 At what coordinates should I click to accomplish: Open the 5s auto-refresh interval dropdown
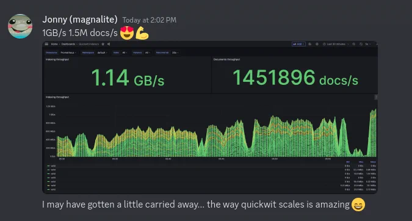(x=368, y=44)
